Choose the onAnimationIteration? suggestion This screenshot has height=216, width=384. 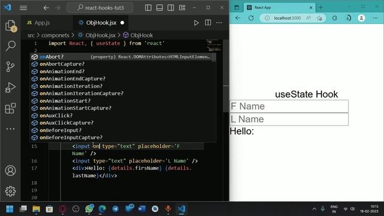point(123,86)
